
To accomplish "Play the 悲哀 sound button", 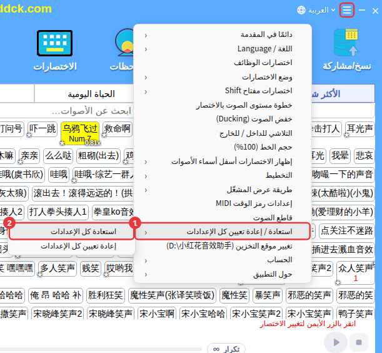I will point(364,156).
